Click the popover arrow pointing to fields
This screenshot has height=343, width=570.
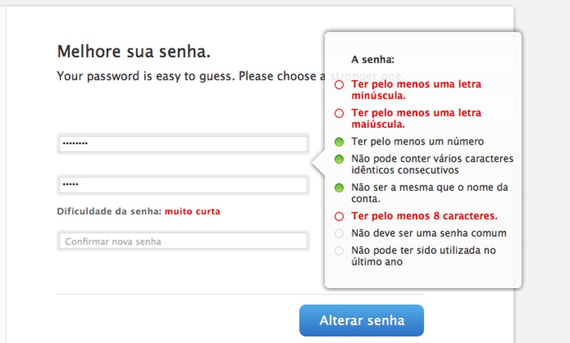coord(318,164)
